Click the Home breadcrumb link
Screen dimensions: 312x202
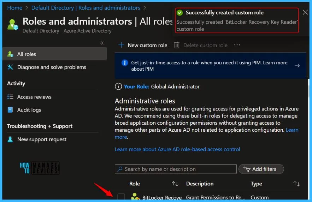coord(15,8)
